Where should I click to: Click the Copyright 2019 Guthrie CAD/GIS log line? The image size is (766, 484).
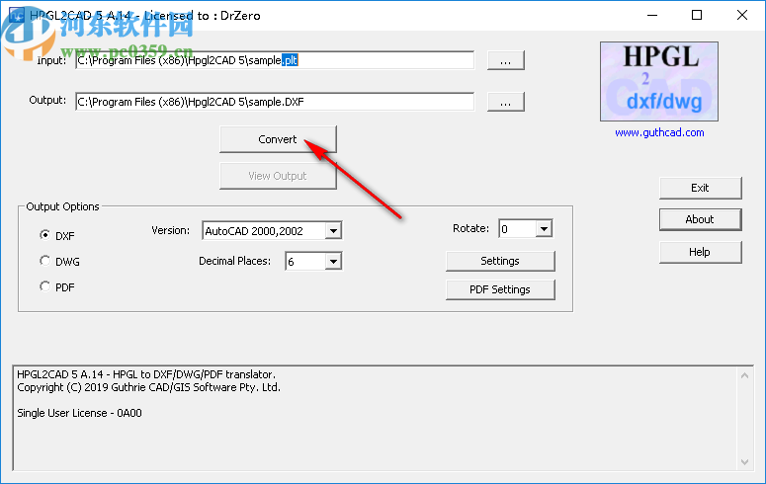pyautogui.click(x=149, y=388)
